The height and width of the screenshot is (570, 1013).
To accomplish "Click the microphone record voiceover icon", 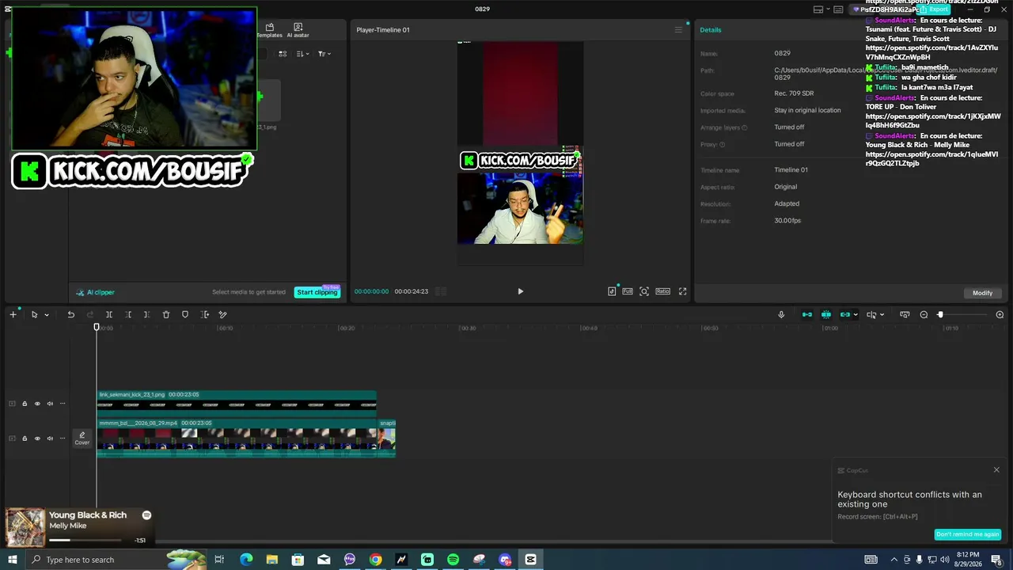I will coord(781,314).
